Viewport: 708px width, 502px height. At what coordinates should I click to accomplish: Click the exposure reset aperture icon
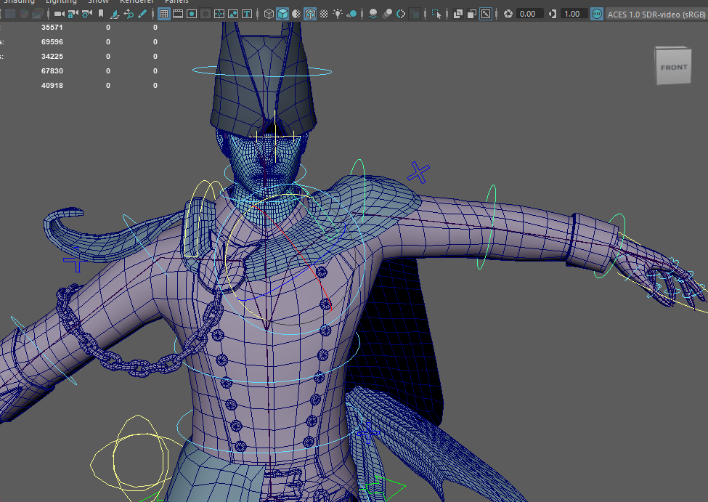coord(508,14)
